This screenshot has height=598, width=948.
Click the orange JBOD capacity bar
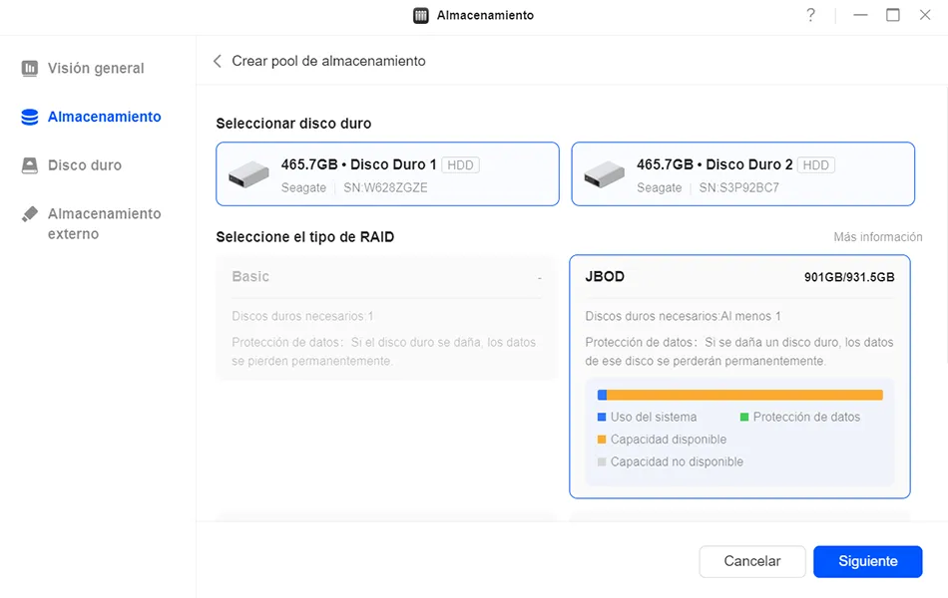[744, 395]
